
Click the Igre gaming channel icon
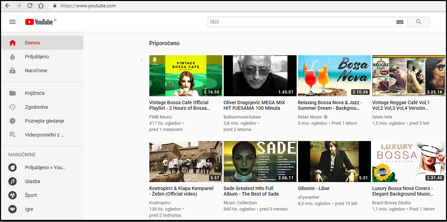[x=13, y=209]
